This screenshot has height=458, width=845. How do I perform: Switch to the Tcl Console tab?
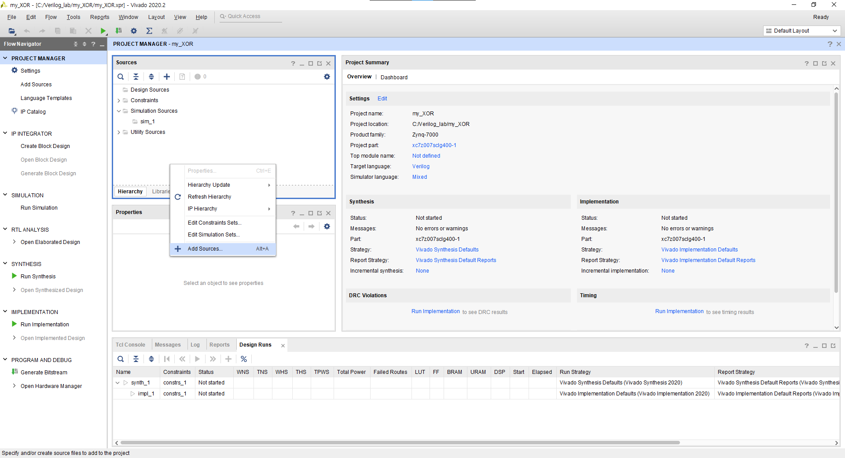(130, 345)
